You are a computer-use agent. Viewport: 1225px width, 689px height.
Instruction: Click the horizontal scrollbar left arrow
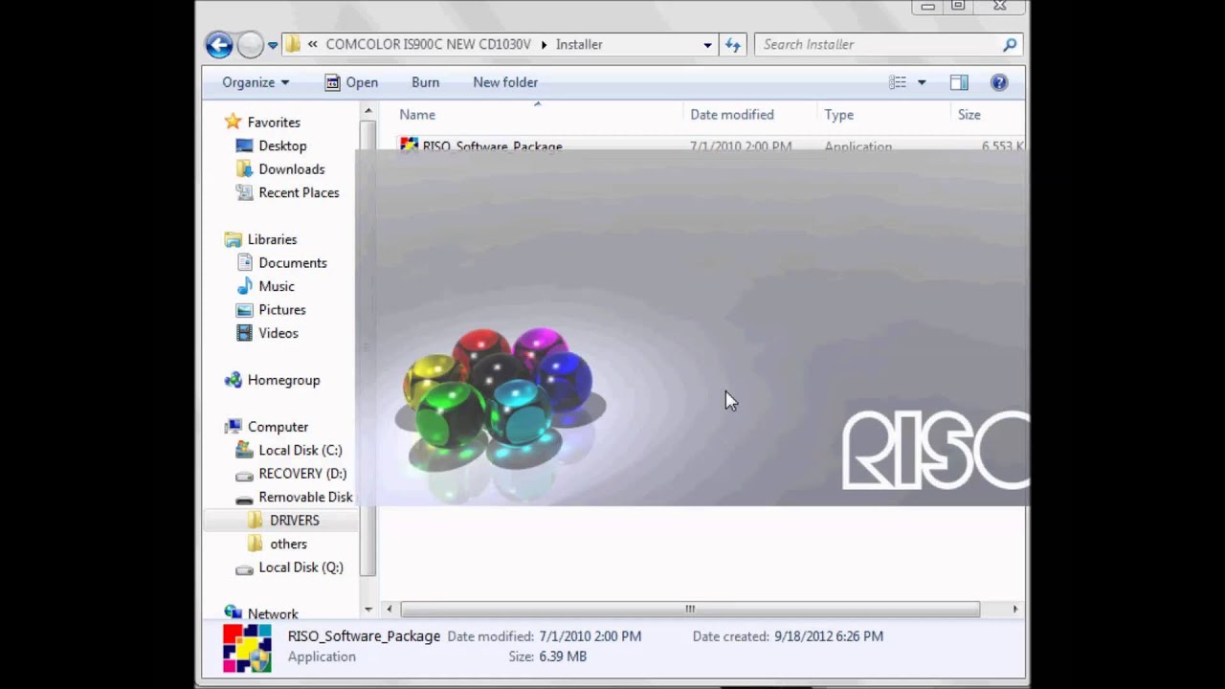pyautogui.click(x=389, y=609)
